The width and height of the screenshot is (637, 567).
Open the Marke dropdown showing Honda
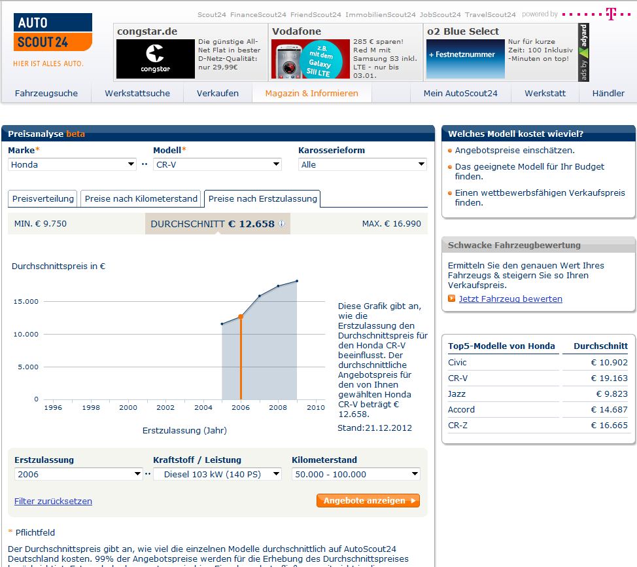72,164
